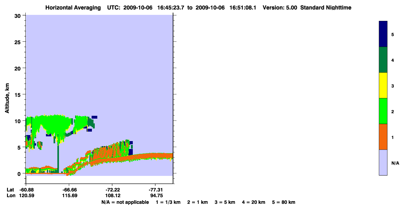The image size is (412, 211).
Task: Click the dark green 20 km legend swatch
Action: coord(383,60)
